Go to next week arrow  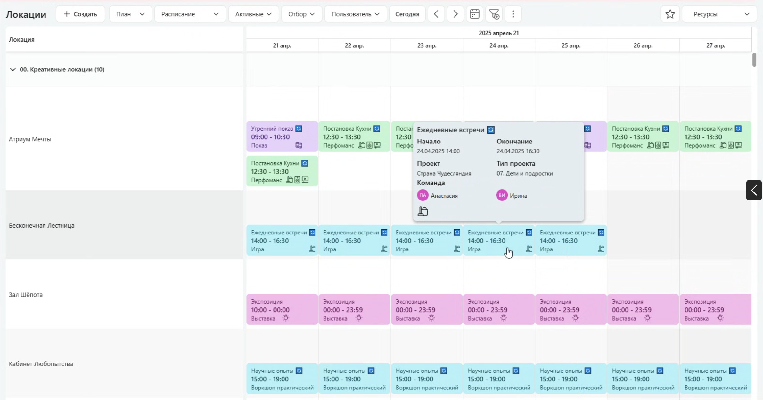[455, 14]
